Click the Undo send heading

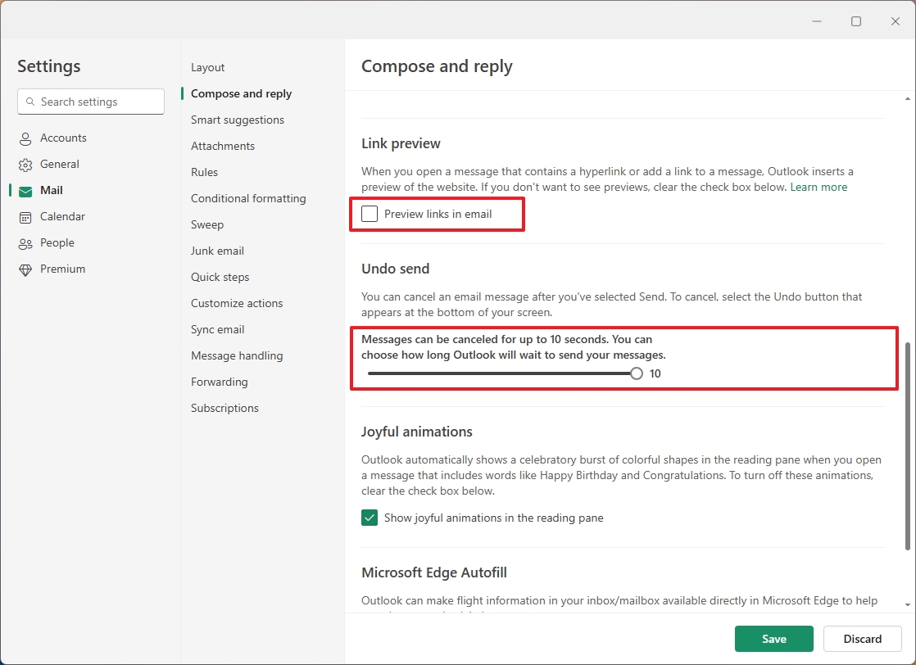(396, 269)
